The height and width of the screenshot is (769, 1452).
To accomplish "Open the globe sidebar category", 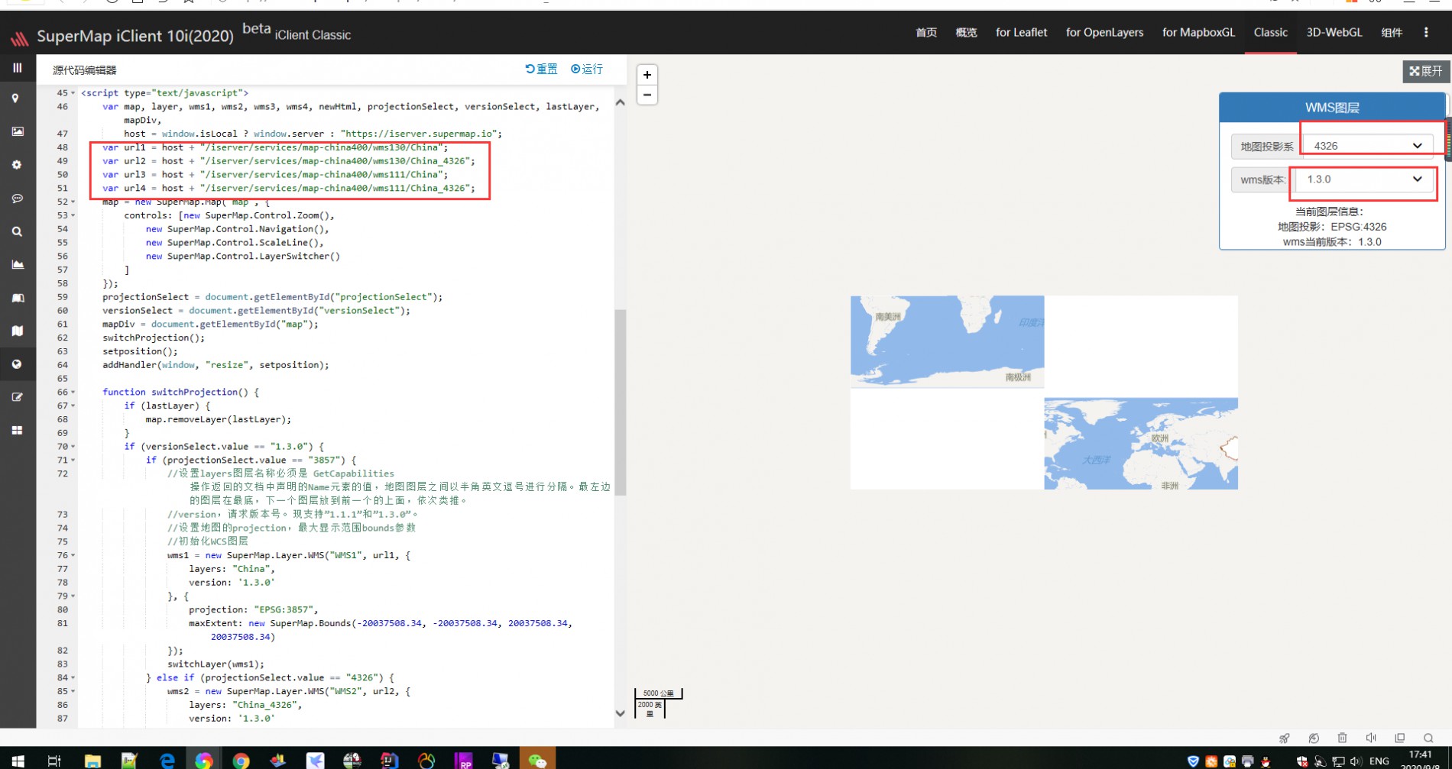I will click(x=17, y=364).
